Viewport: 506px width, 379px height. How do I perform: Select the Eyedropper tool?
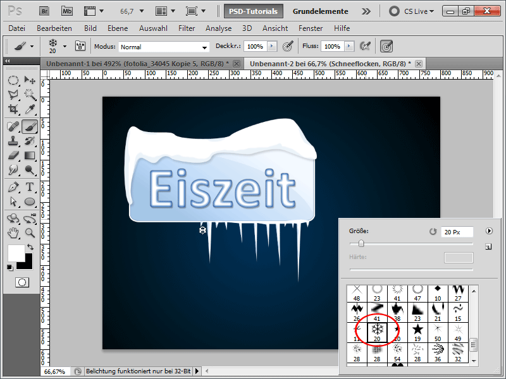tap(30, 109)
